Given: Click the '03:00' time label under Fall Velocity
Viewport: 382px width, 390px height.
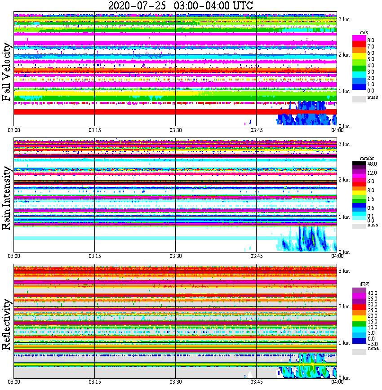Looking at the screenshot, I should point(13,130).
